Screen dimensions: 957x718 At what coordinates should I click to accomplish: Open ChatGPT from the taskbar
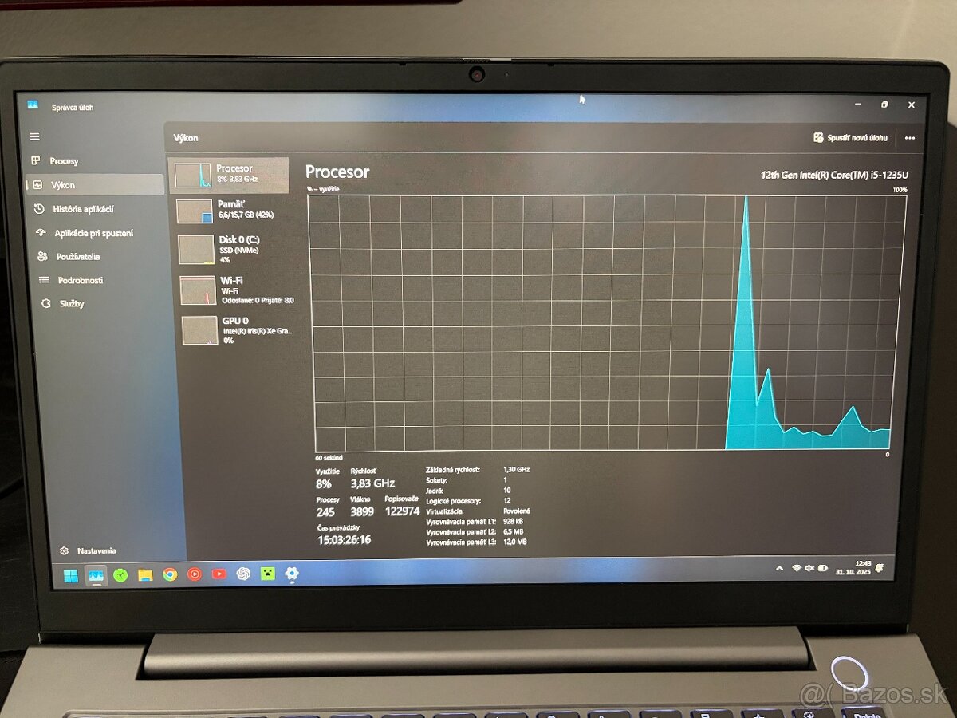(x=243, y=574)
